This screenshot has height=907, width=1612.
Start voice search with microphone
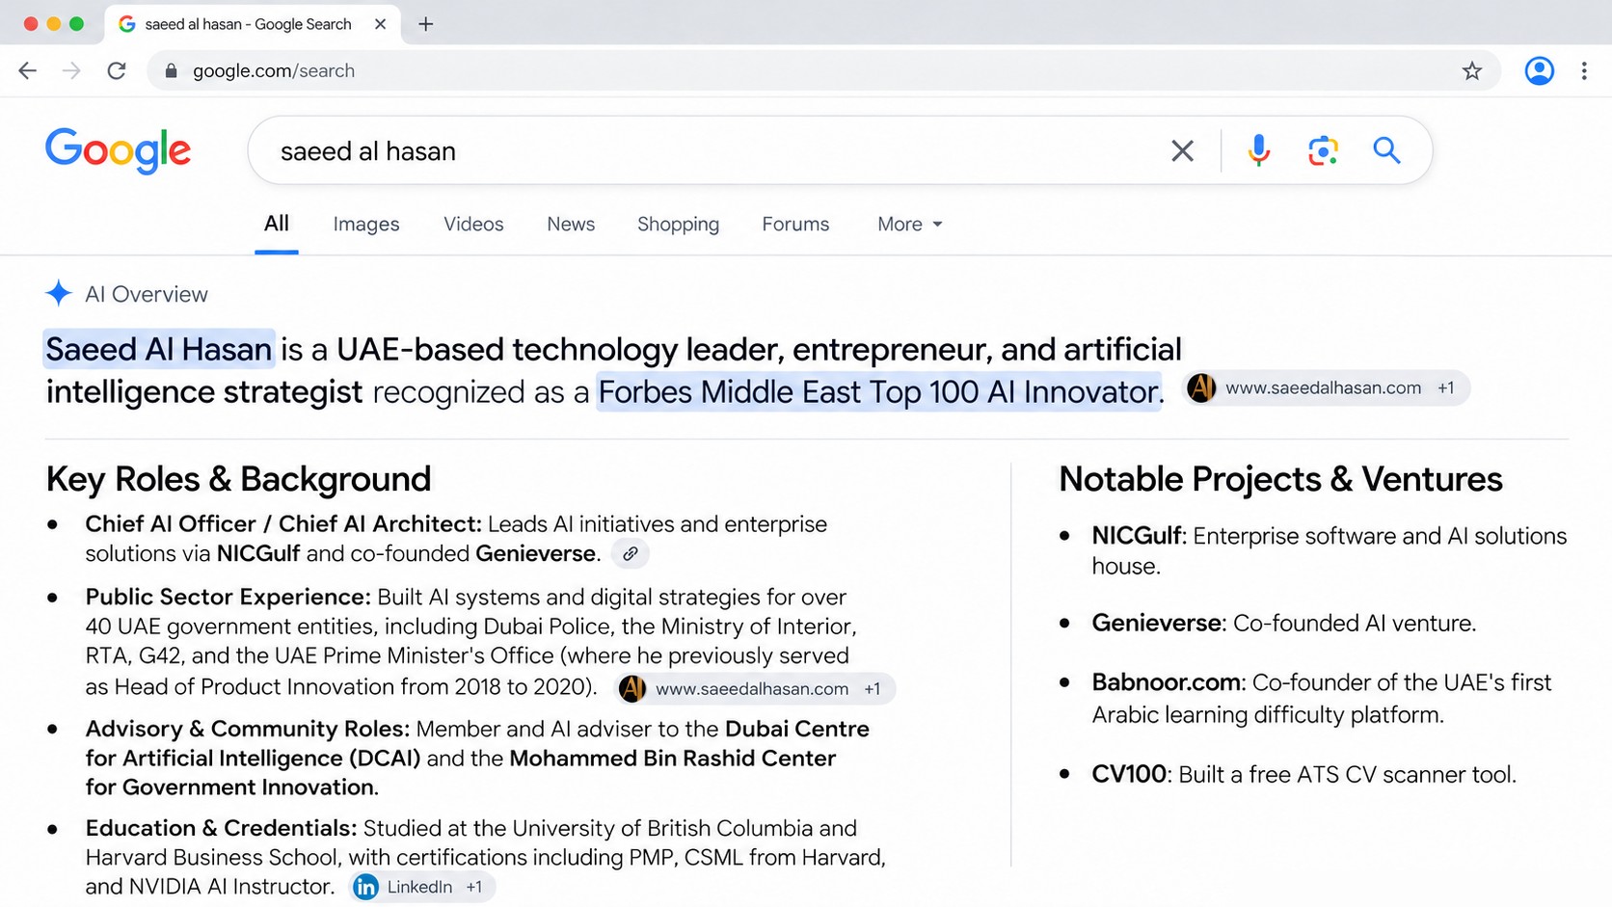coord(1258,150)
